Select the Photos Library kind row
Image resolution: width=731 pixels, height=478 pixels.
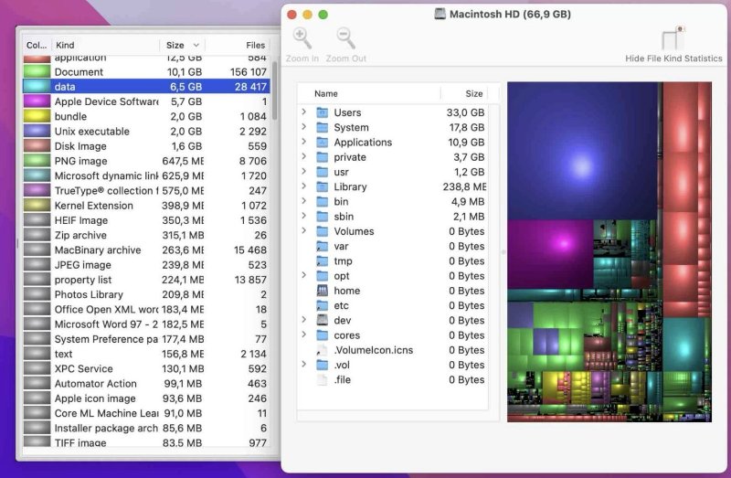146,294
